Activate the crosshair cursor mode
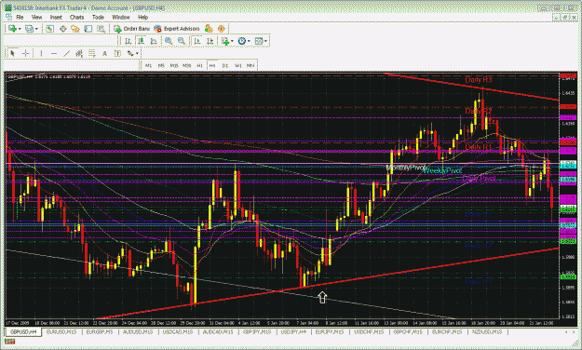The height and width of the screenshot is (350, 582). click(25, 53)
